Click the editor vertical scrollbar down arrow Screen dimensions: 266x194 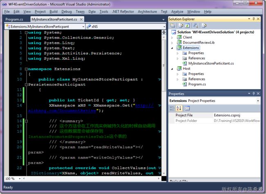pos(164,173)
